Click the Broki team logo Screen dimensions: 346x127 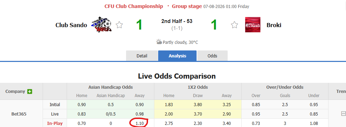[x=253, y=25]
